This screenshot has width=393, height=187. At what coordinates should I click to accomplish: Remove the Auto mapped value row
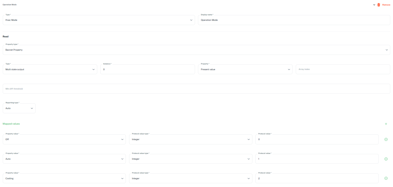[x=386, y=159]
